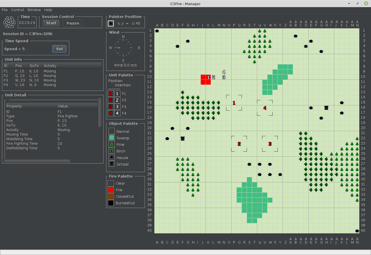This screenshot has width=371, height=255.
Task: Click the Start session button
Action: [51, 23]
